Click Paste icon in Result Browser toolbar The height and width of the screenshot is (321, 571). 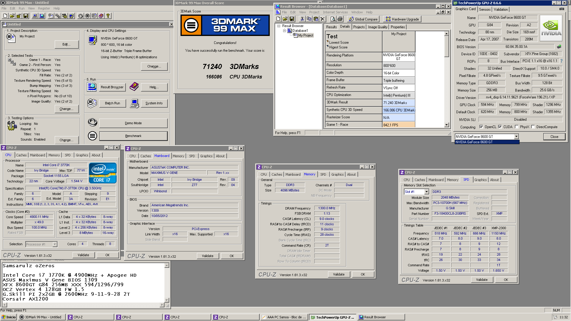tap(316, 19)
